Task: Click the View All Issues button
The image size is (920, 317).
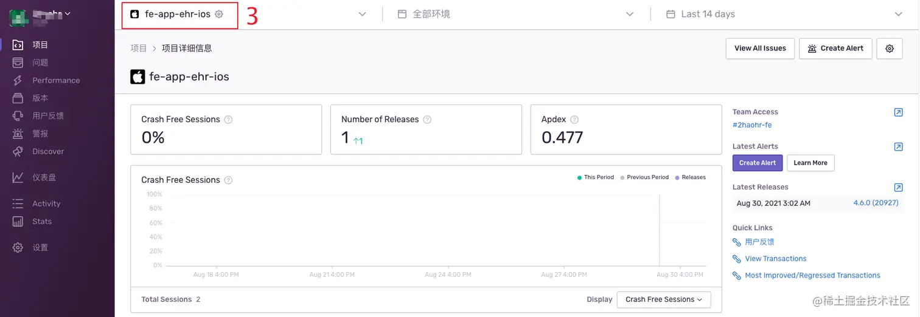Action: [x=760, y=49]
